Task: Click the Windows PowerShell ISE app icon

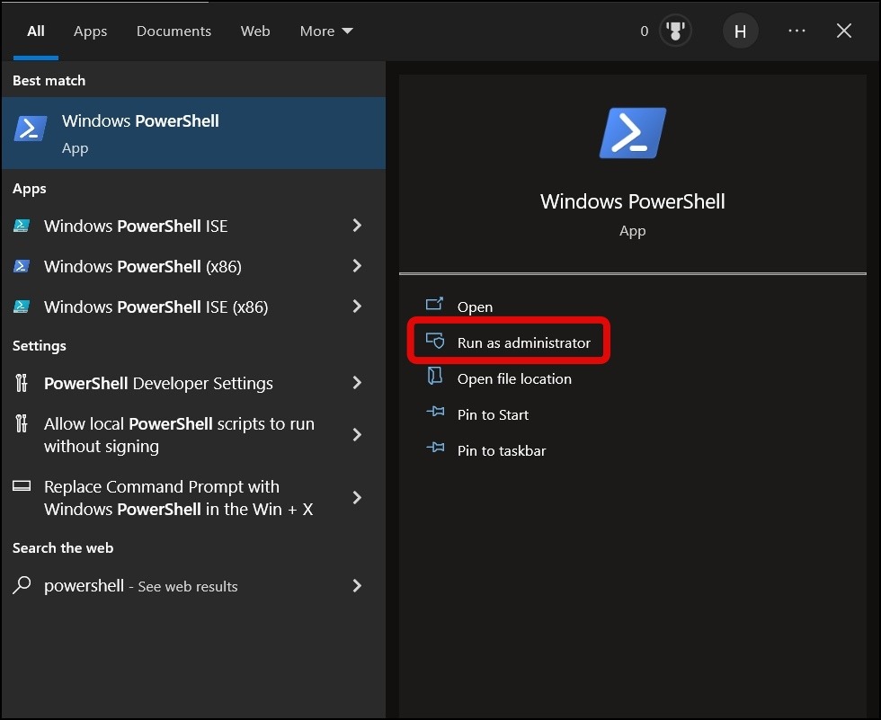Action: coord(22,227)
